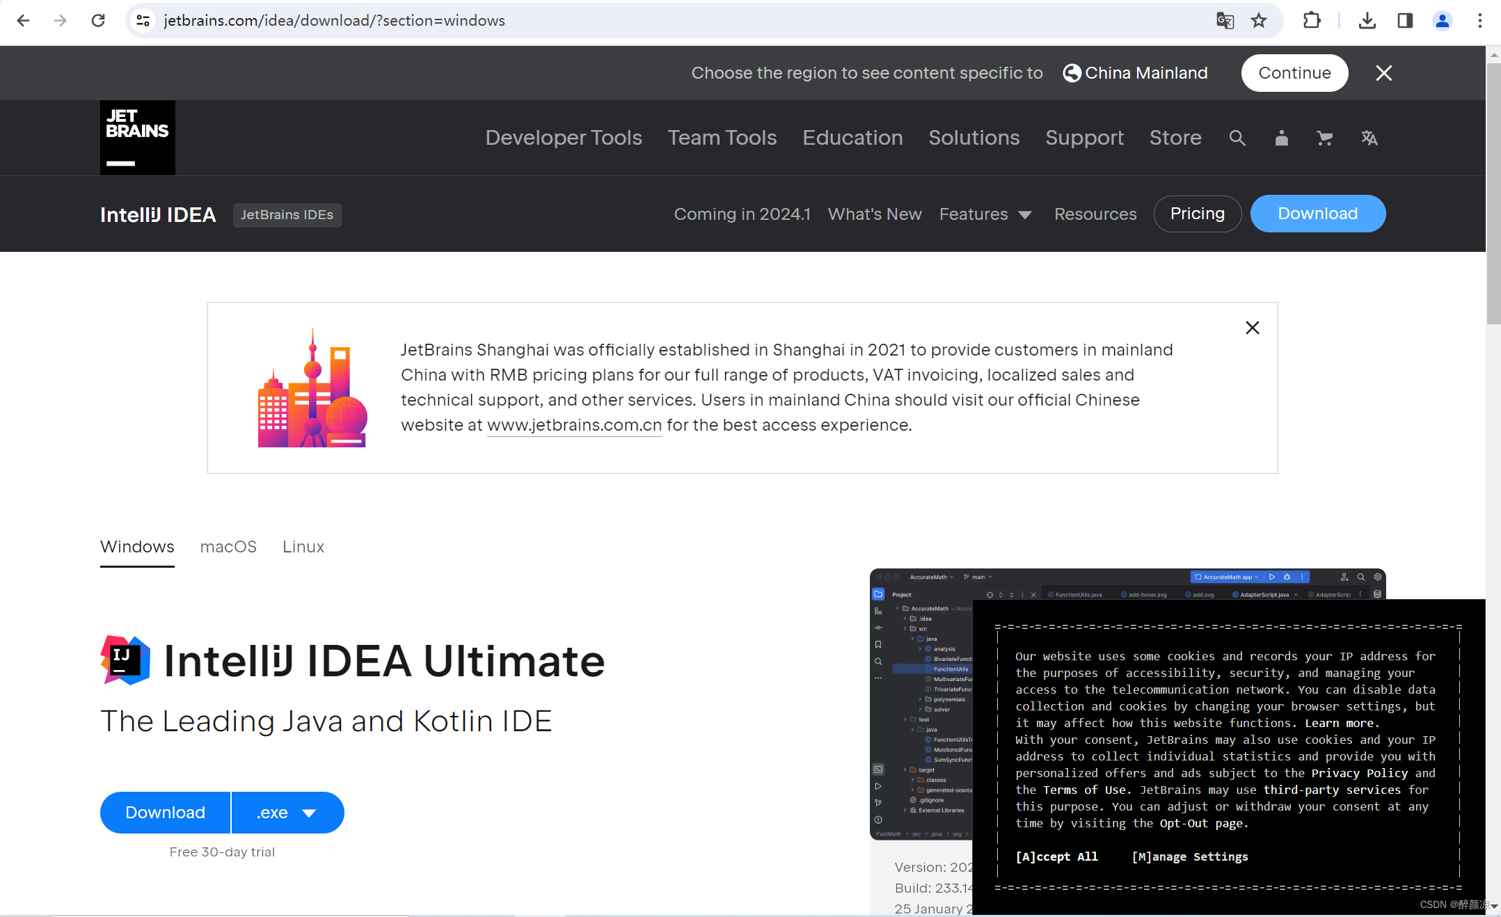Expand the .exe installer type dropdown

pyautogui.click(x=287, y=813)
